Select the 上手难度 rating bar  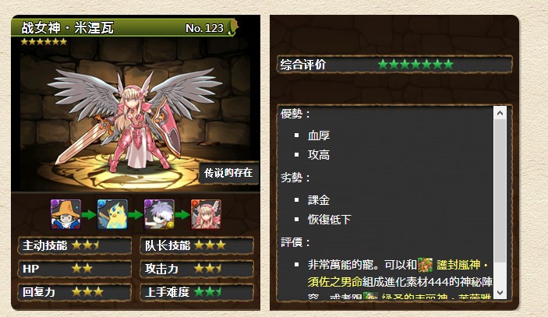(x=196, y=292)
